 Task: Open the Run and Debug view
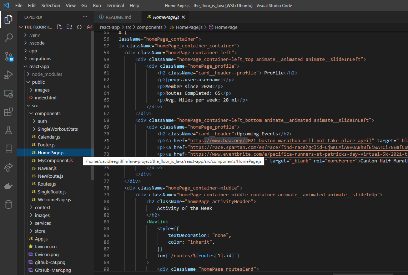9,75
